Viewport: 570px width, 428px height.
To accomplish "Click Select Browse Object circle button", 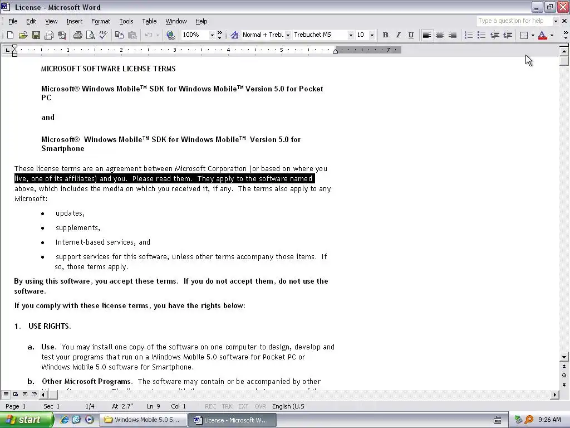I will point(564,375).
